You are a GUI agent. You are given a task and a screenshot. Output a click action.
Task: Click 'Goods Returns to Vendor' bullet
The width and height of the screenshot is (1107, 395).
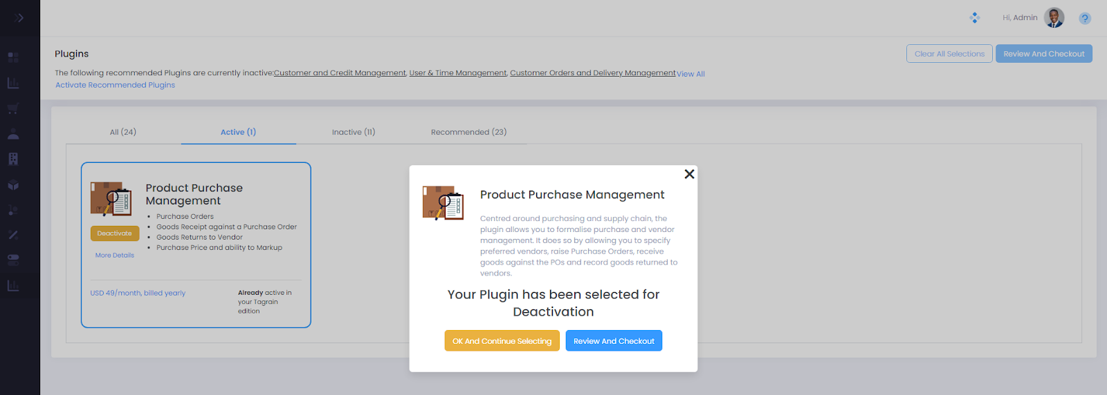pyautogui.click(x=199, y=237)
